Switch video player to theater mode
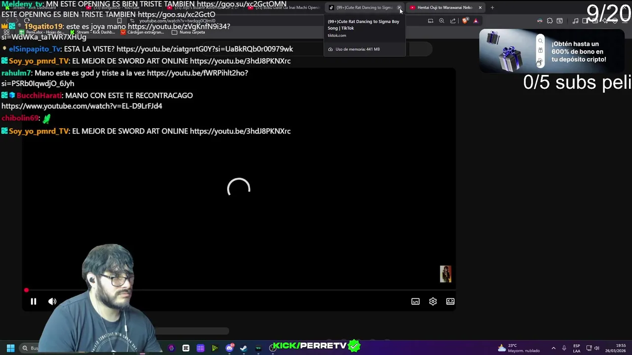632x355 pixels. [450, 301]
